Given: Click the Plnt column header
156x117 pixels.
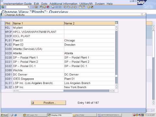Looking at the screenshot, I should [x=9, y=23].
